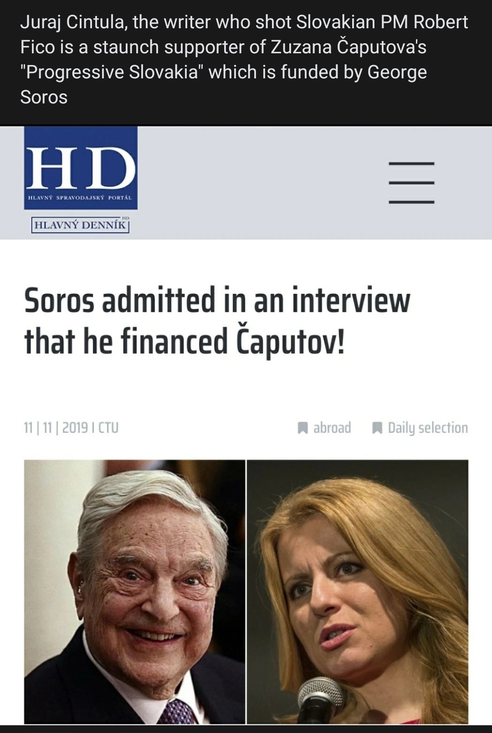Click the Hlavný Denník badge logo
This screenshot has height=733, width=492.
[x=80, y=225]
